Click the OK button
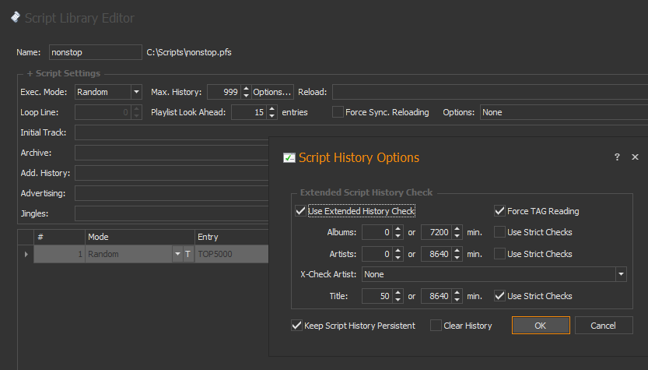The height and width of the screenshot is (370, 648). 541,326
